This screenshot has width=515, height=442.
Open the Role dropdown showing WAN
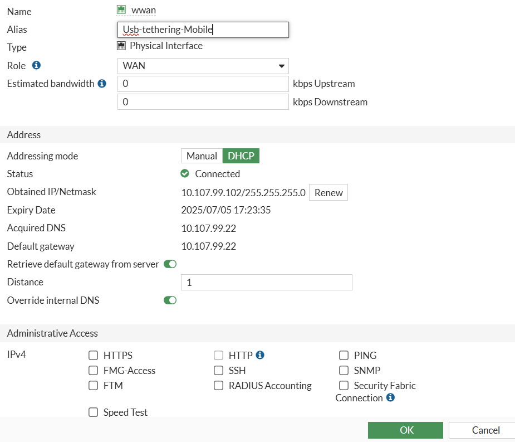tap(203, 66)
